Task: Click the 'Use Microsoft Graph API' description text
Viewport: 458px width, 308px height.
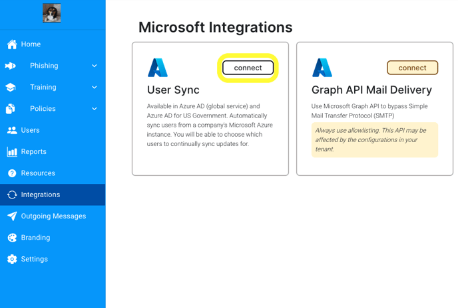Action: tap(369, 111)
